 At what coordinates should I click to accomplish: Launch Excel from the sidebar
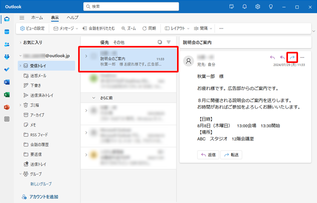coord(7,95)
